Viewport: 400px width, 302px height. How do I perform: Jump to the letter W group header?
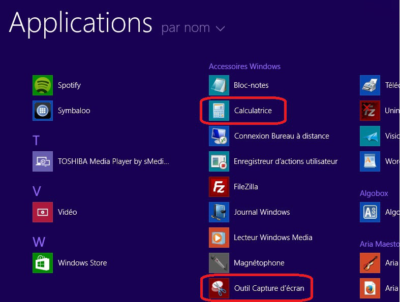[x=39, y=242]
